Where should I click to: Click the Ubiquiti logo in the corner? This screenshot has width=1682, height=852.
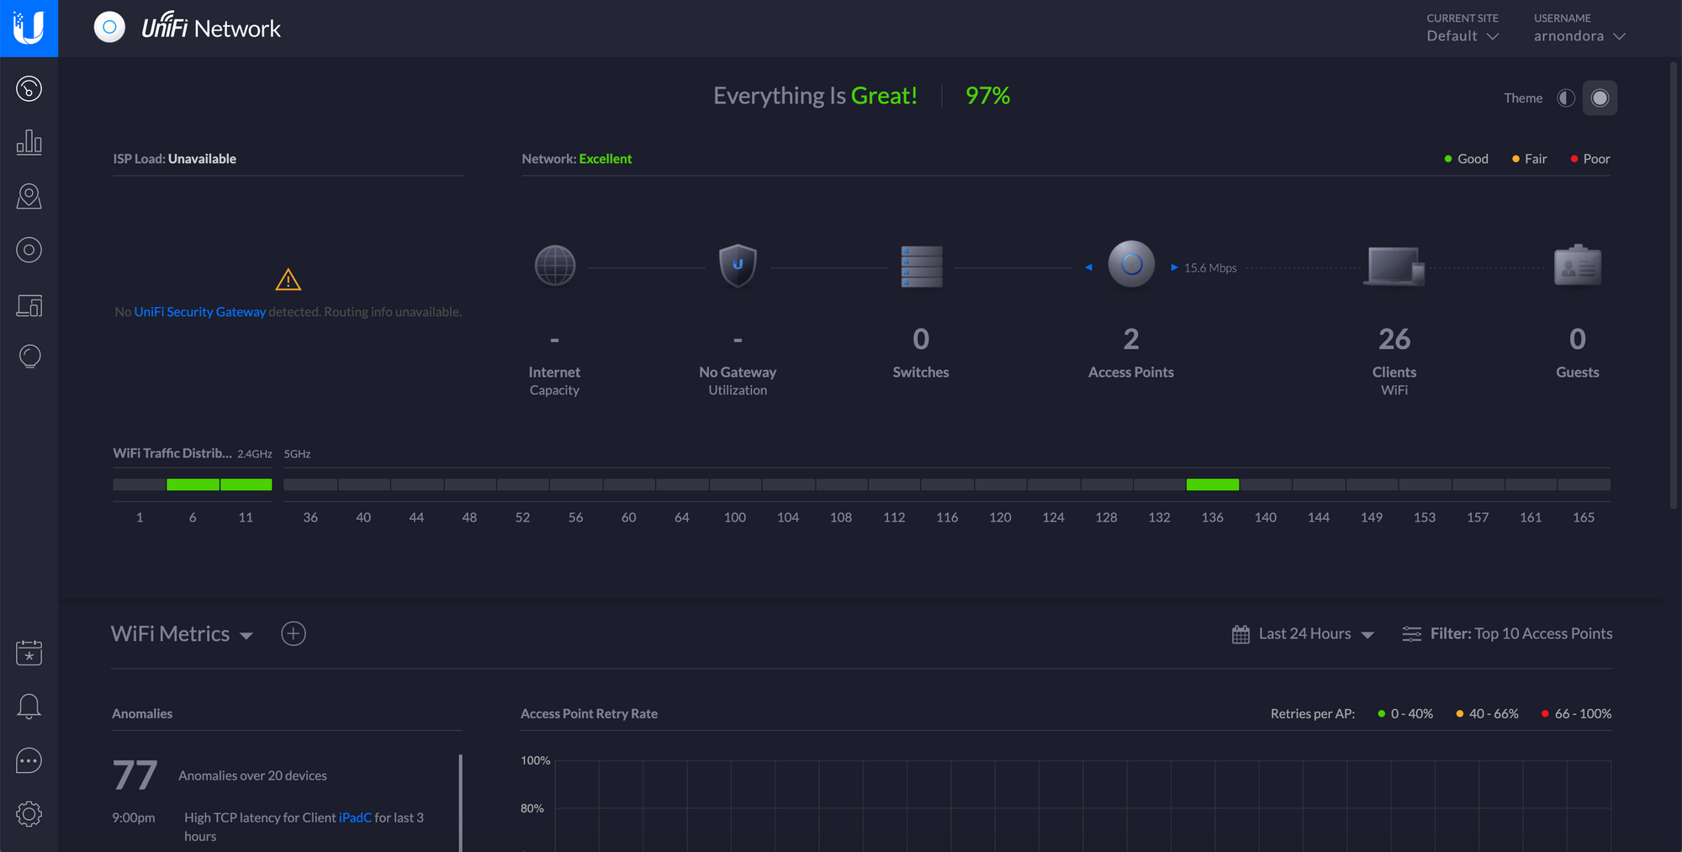pyautogui.click(x=29, y=28)
